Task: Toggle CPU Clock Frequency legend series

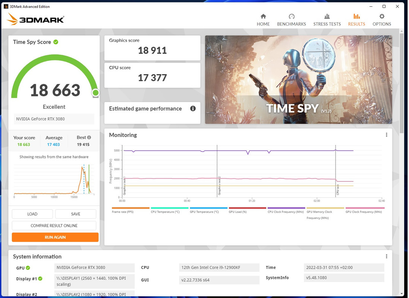Action: coord(286,210)
